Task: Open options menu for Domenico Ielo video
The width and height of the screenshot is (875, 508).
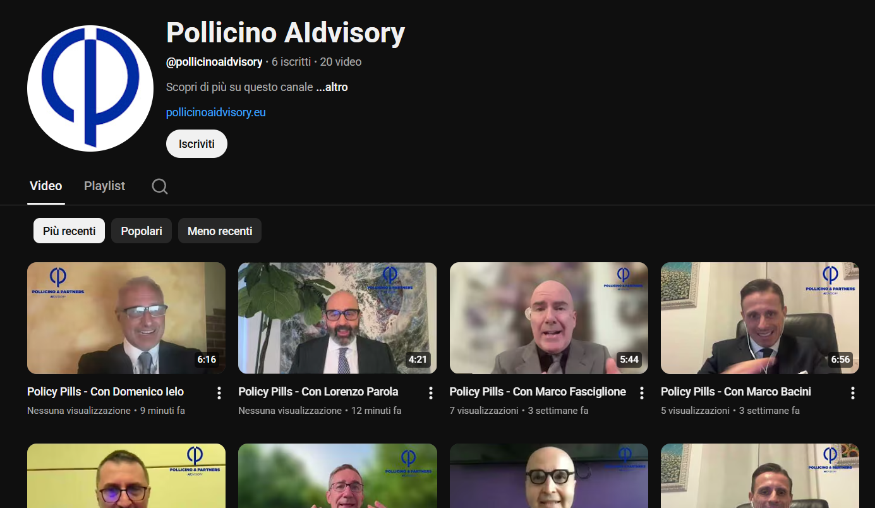Action: 219,393
